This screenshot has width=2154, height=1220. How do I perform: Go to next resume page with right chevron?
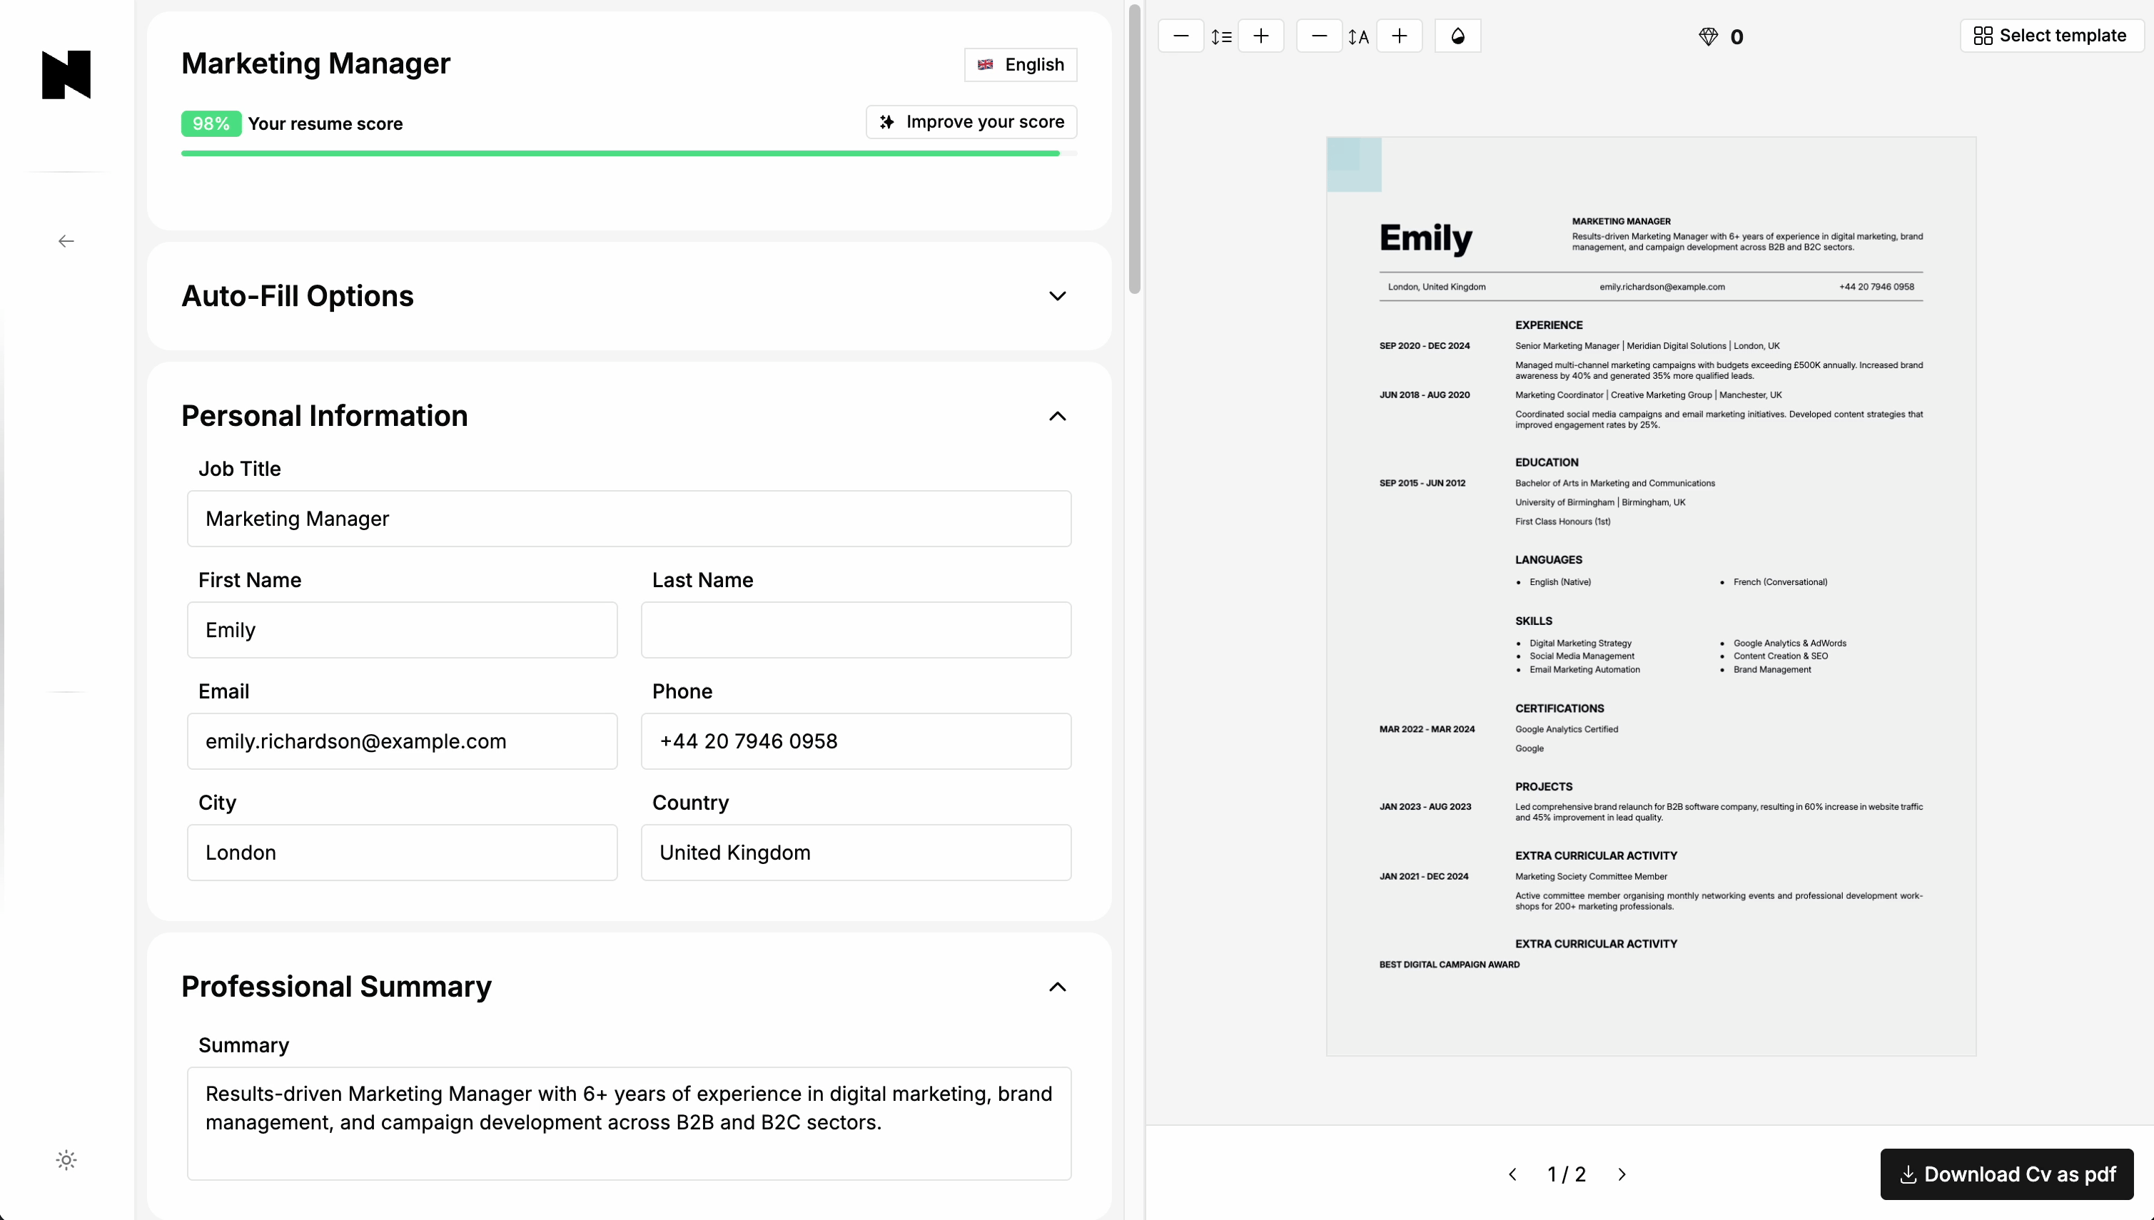point(1622,1174)
